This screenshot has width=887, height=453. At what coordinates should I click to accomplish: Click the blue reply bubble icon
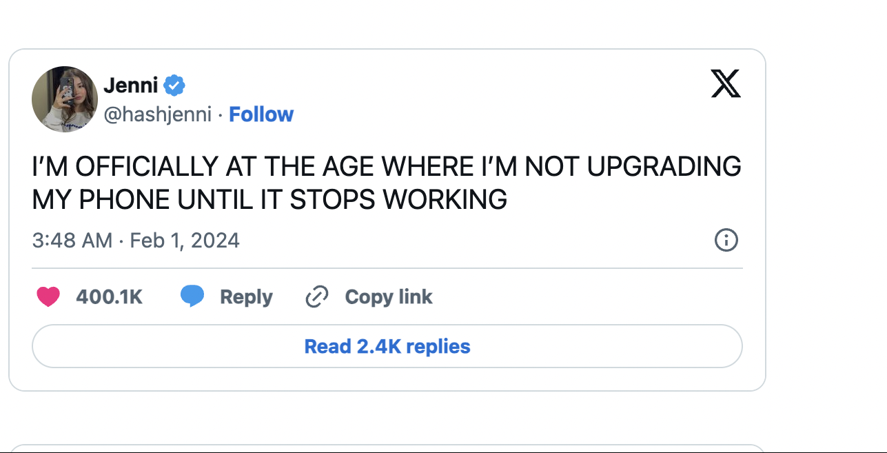point(192,296)
